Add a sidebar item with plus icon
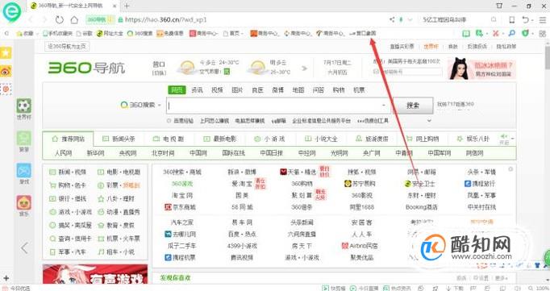The height and width of the screenshot is (291, 550). 6,278
